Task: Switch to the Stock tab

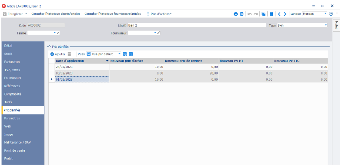Action: (x=23, y=54)
